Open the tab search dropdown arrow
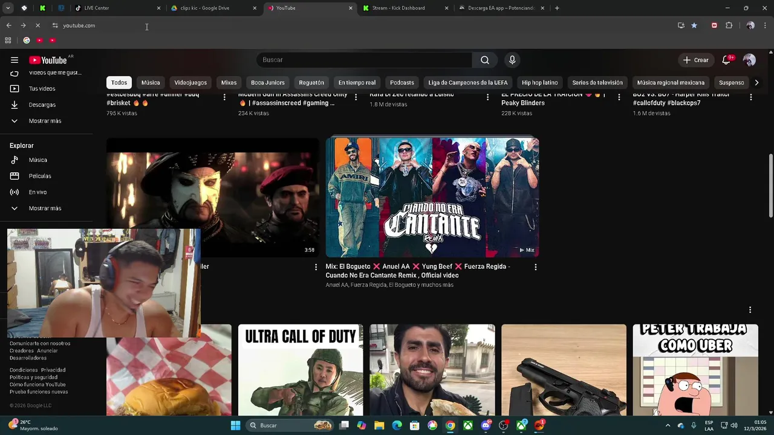 (x=8, y=8)
